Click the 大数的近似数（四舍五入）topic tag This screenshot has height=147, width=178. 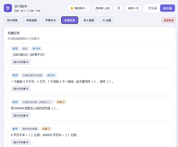point(37,102)
